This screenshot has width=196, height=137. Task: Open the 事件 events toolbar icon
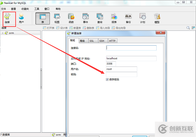tap(85, 18)
